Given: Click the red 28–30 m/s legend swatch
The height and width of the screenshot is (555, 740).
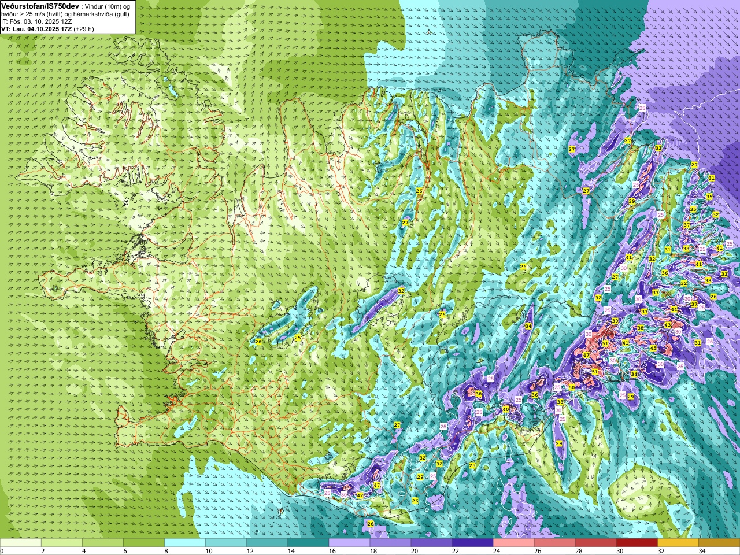Looking at the screenshot, I should (595, 543).
